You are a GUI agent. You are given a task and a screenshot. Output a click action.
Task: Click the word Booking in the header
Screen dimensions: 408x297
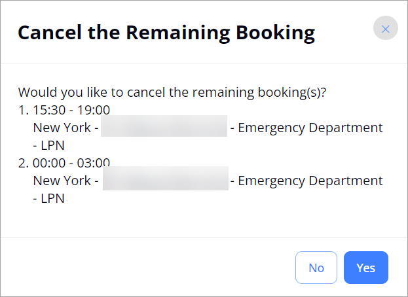(x=275, y=33)
